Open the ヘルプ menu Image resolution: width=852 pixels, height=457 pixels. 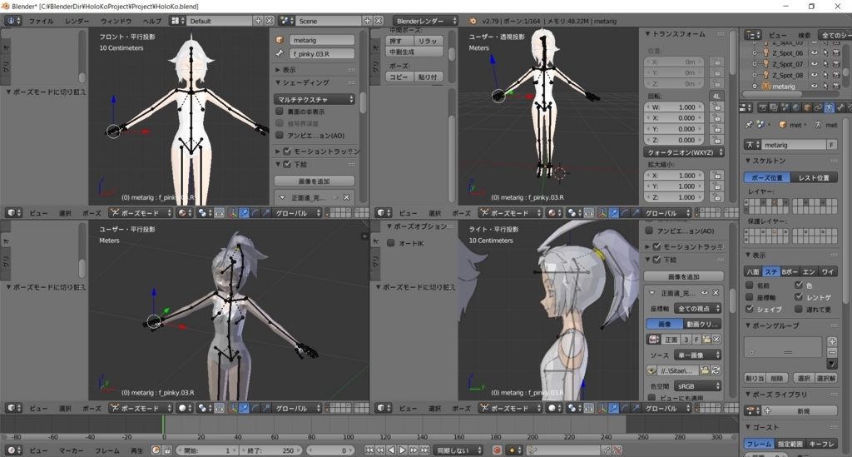tap(151, 21)
